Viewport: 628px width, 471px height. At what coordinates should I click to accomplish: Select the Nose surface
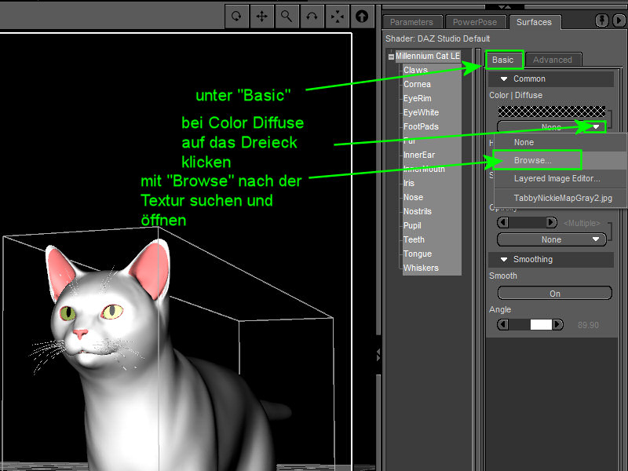(414, 197)
